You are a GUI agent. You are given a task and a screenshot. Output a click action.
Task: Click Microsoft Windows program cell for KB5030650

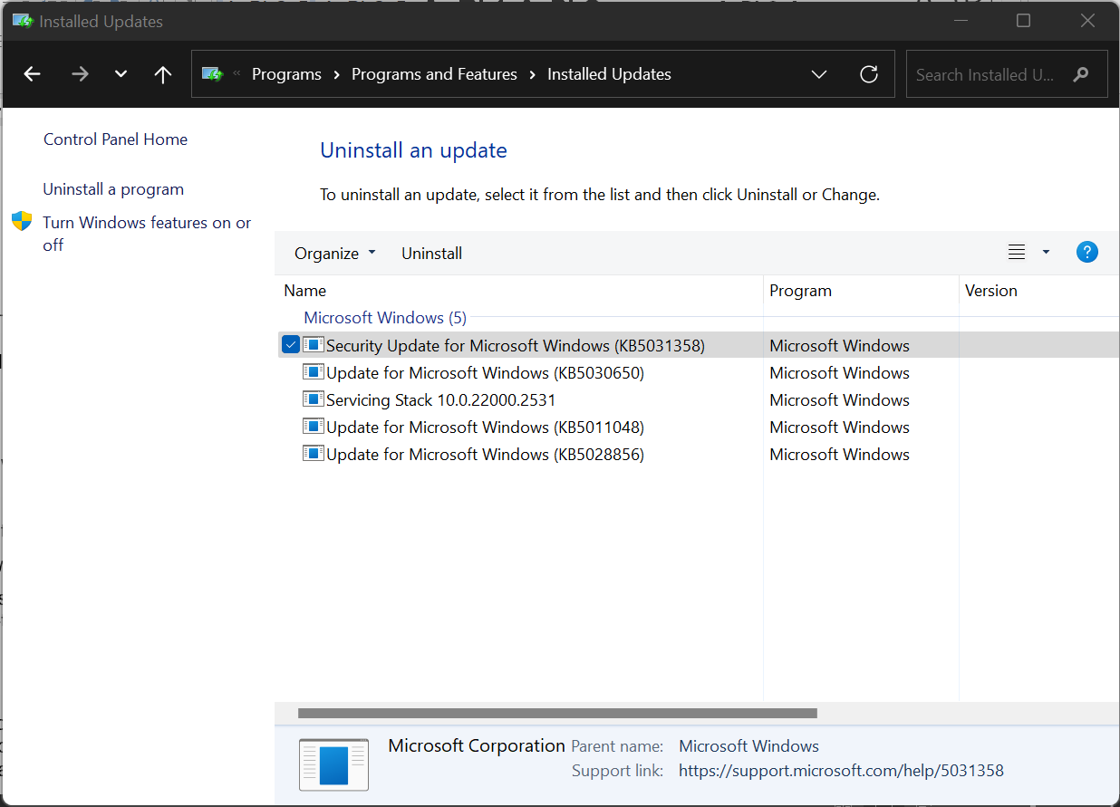click(839, 372)
